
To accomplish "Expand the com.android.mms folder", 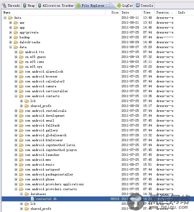I will click(16, 160).
